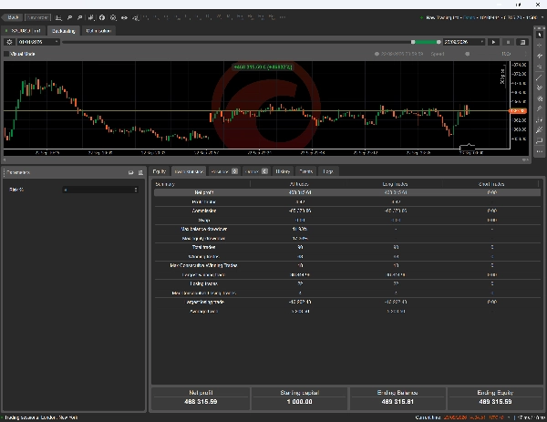This screenshot has width=547, height=422.
Task: Switch to the Events tab
Action: (306, 171)
